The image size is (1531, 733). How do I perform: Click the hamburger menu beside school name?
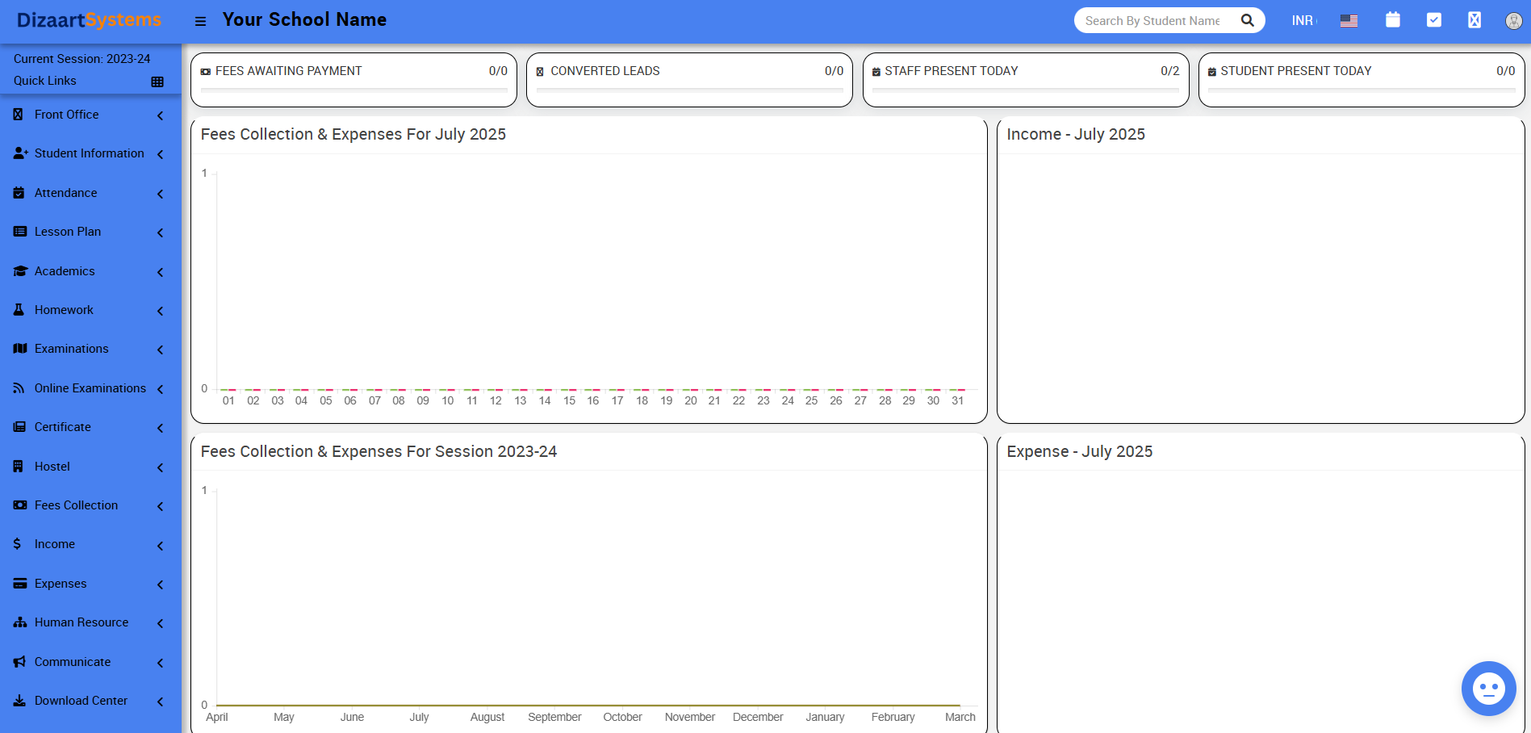pyautogui.click(x=200, y=20)
